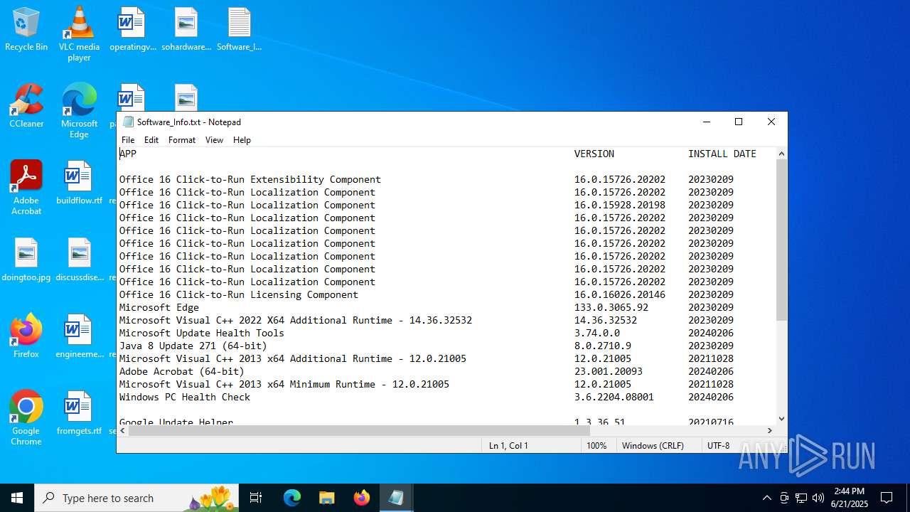Screen dimensions: 910x512
Task: Open volume control tray icon
Action: coord(818,498)
